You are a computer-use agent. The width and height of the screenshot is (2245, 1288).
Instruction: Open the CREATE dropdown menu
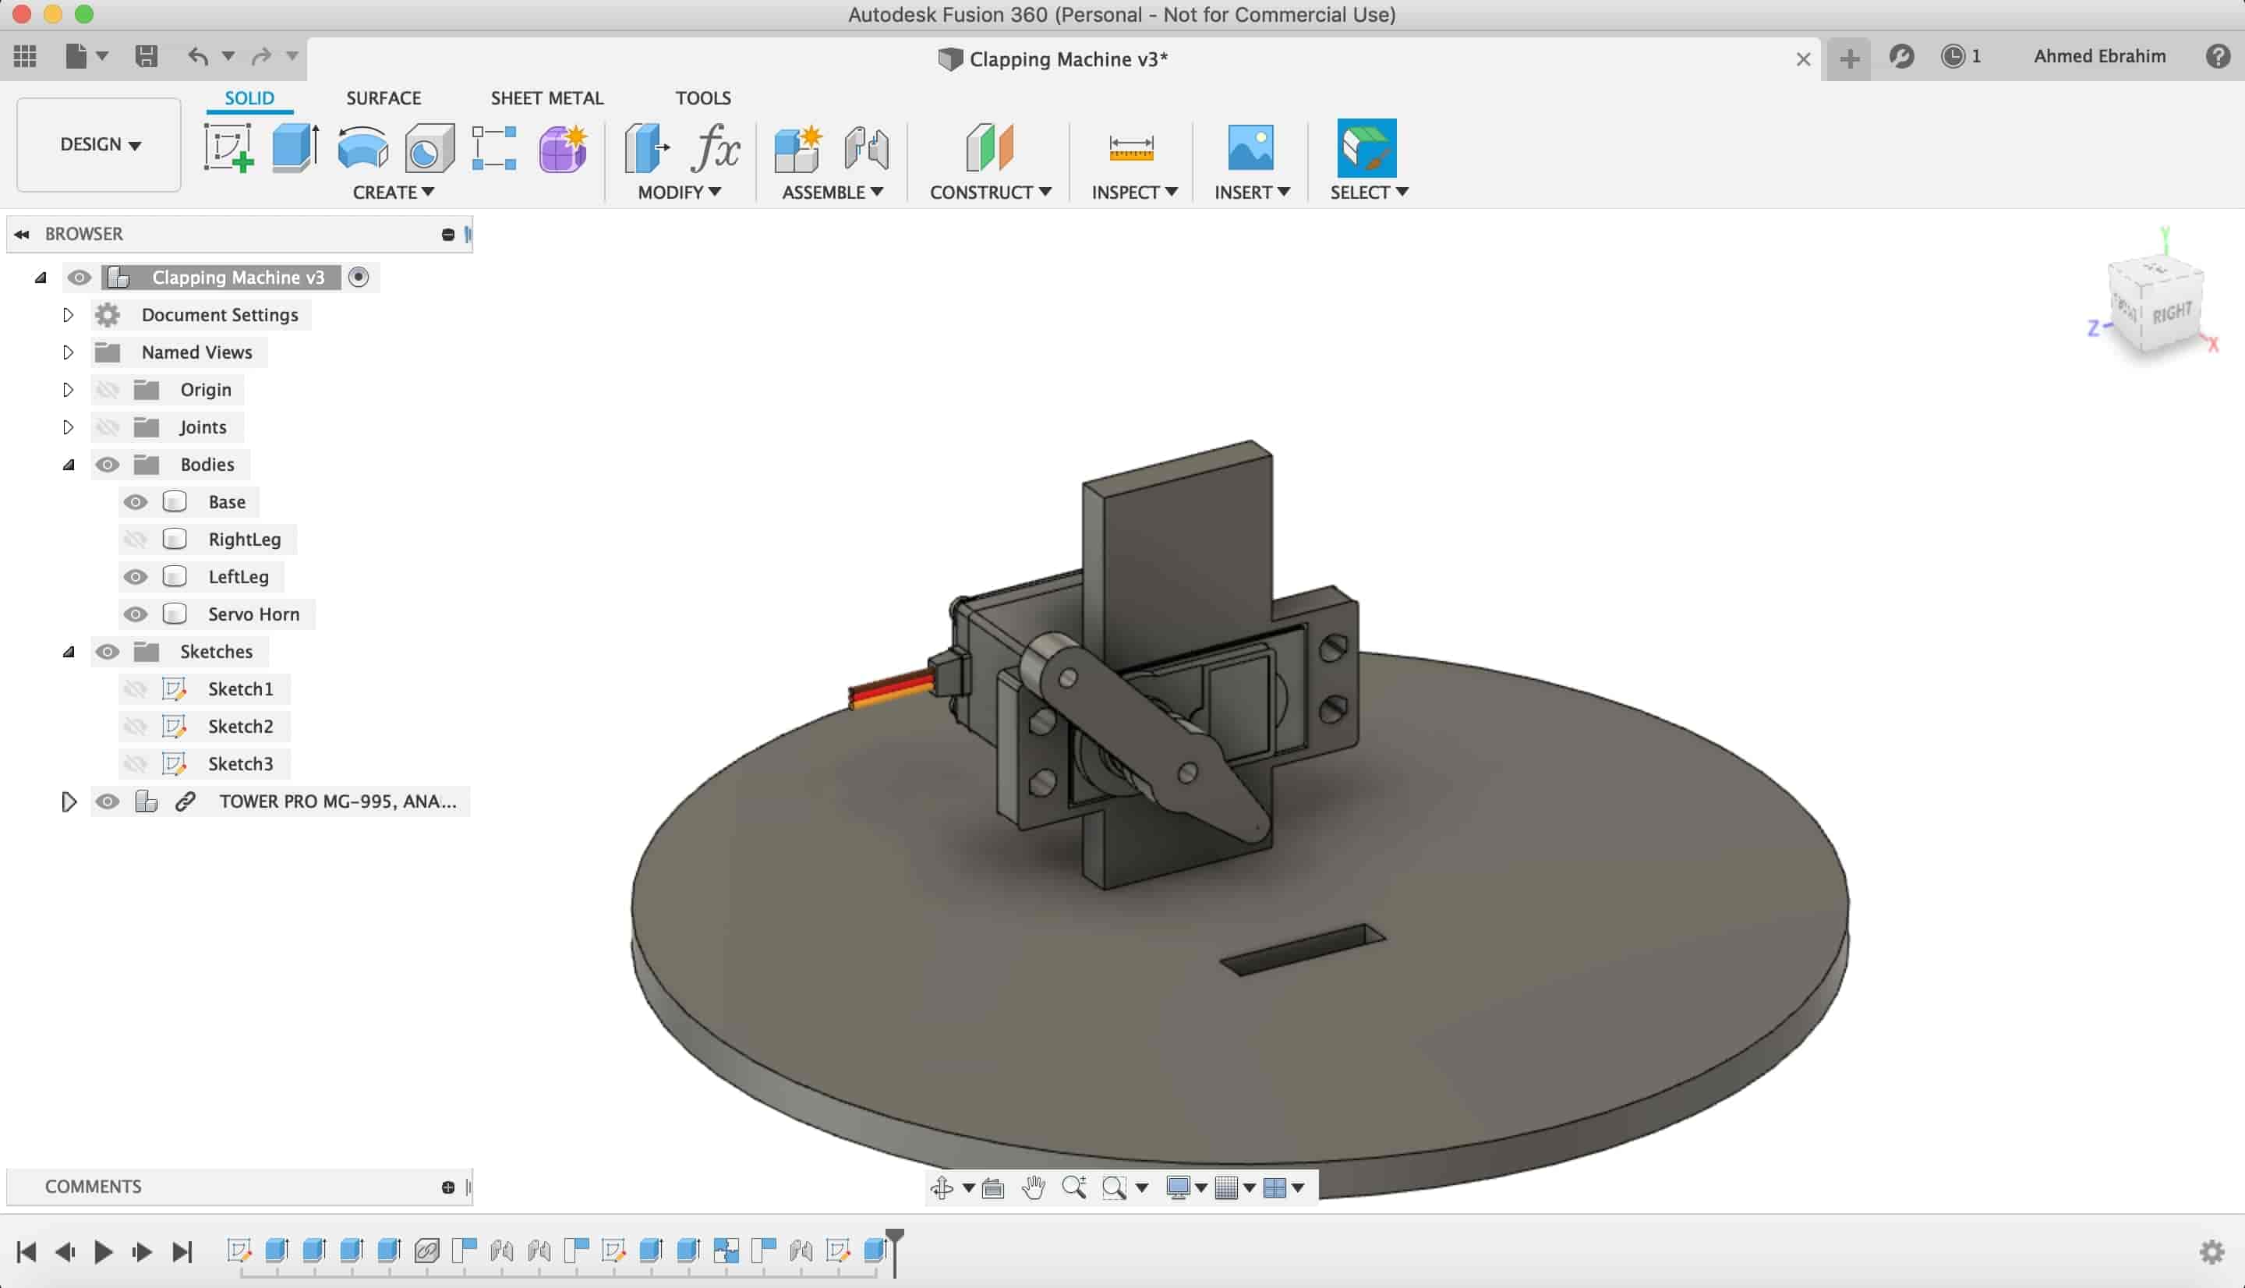click(394, 192)
